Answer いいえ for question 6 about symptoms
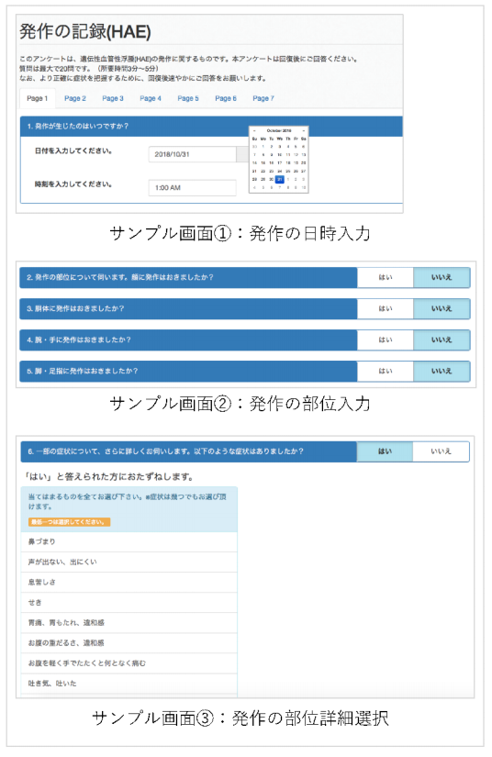Viewport: 492px width, 757px height. point(441,451)
